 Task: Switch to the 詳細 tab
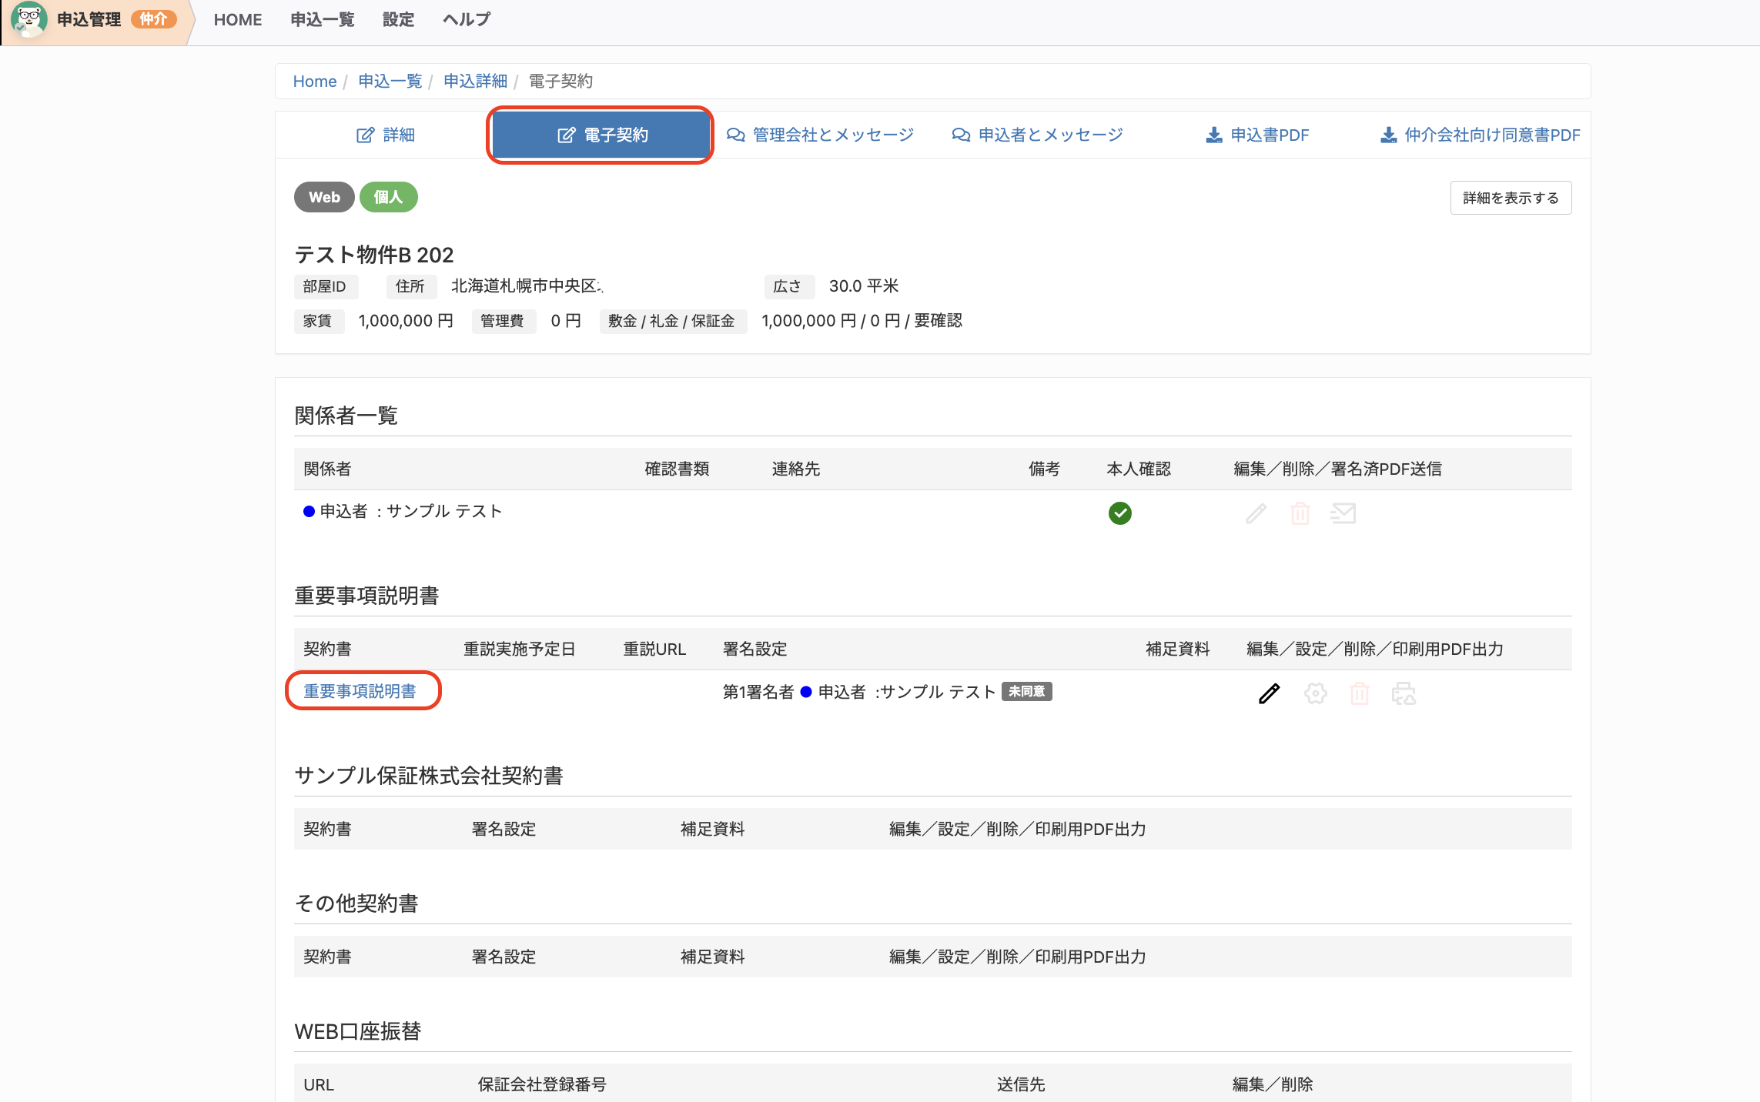[385, 135]
